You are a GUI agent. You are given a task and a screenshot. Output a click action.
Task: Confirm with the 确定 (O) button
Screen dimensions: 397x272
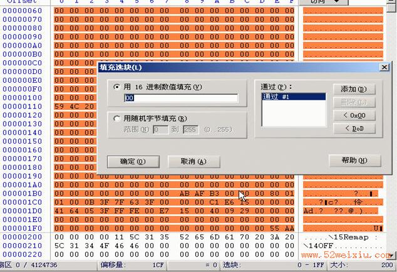pyautogui.click(x=133, y=162)
